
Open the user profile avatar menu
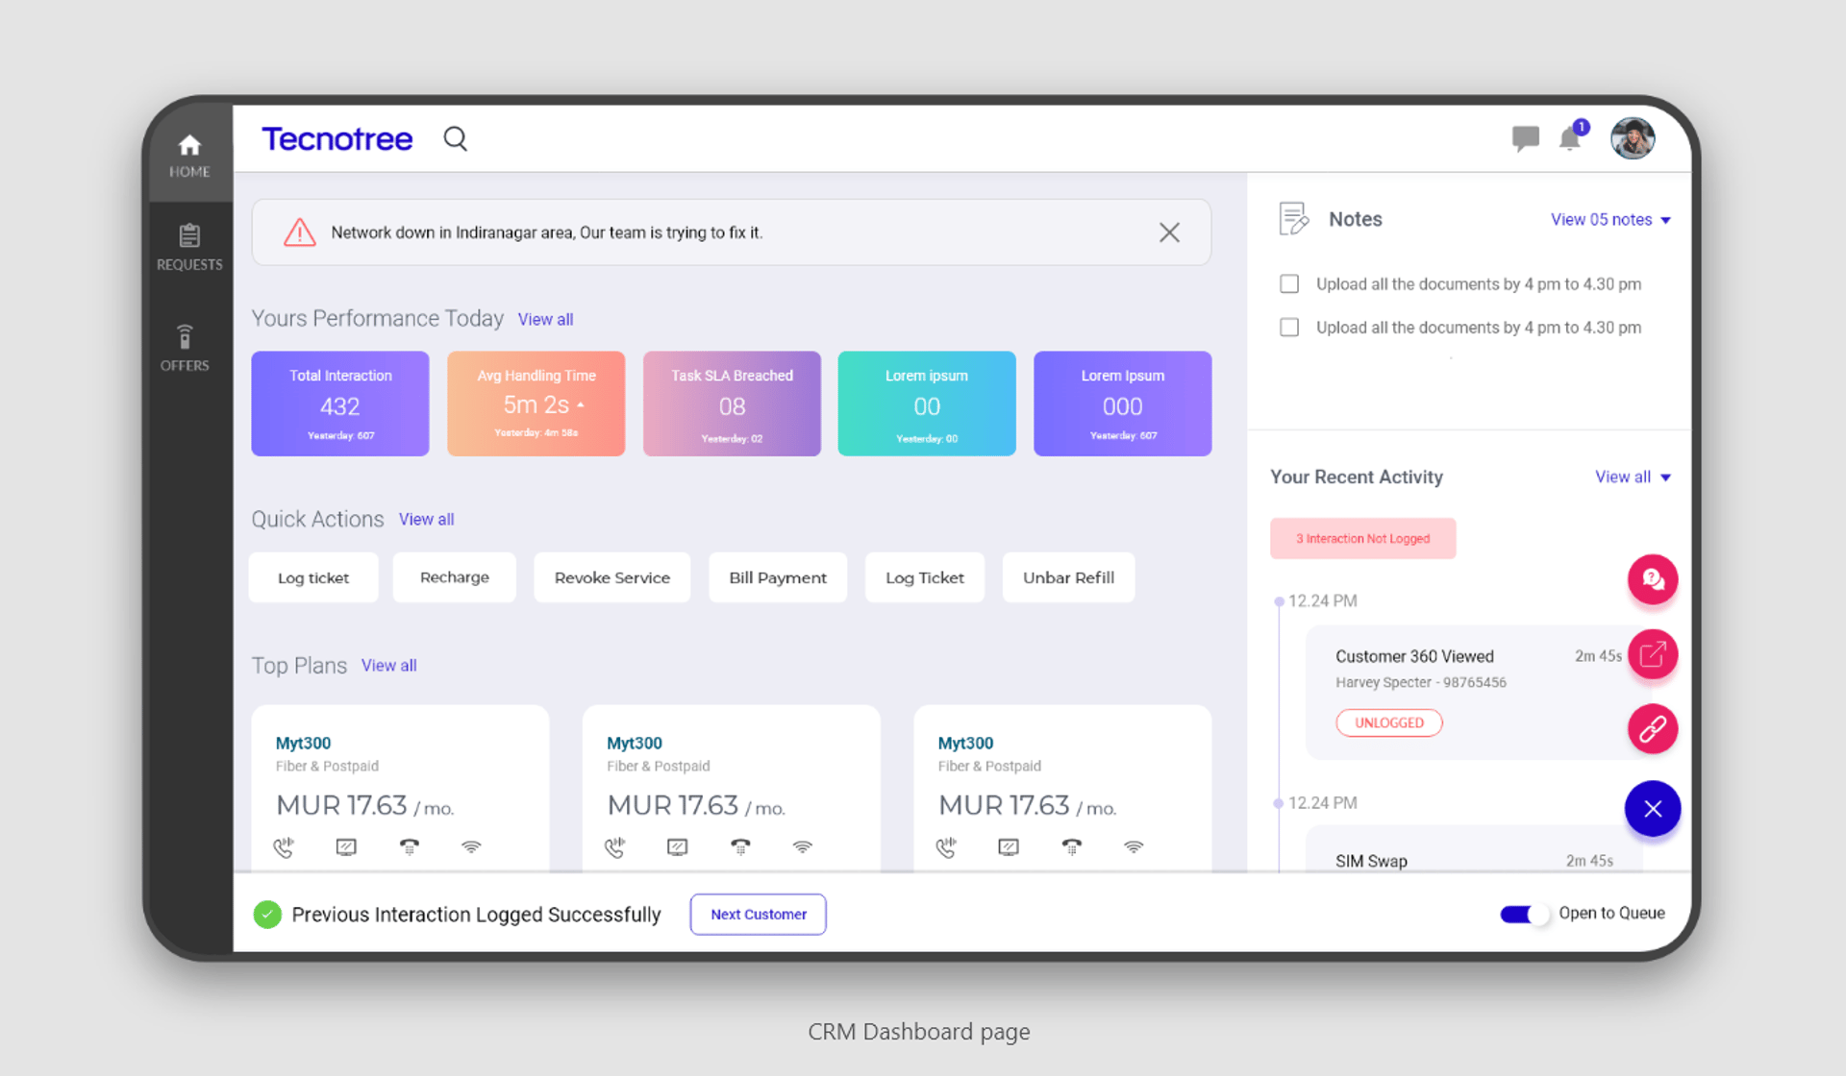(x=1633, y=139)
